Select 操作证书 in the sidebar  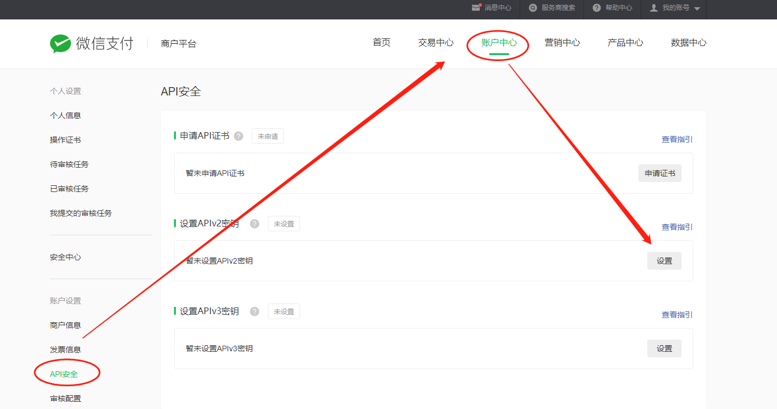(x=65, y=140)
